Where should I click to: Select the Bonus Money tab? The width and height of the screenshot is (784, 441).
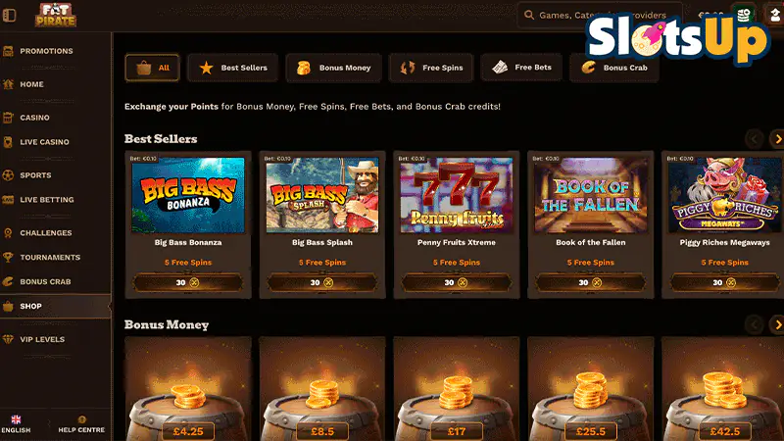tap(333, 68)
